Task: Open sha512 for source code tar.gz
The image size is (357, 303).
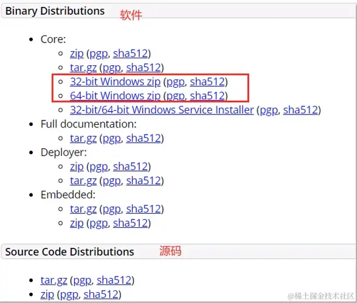Action: (x=114, y=280)
